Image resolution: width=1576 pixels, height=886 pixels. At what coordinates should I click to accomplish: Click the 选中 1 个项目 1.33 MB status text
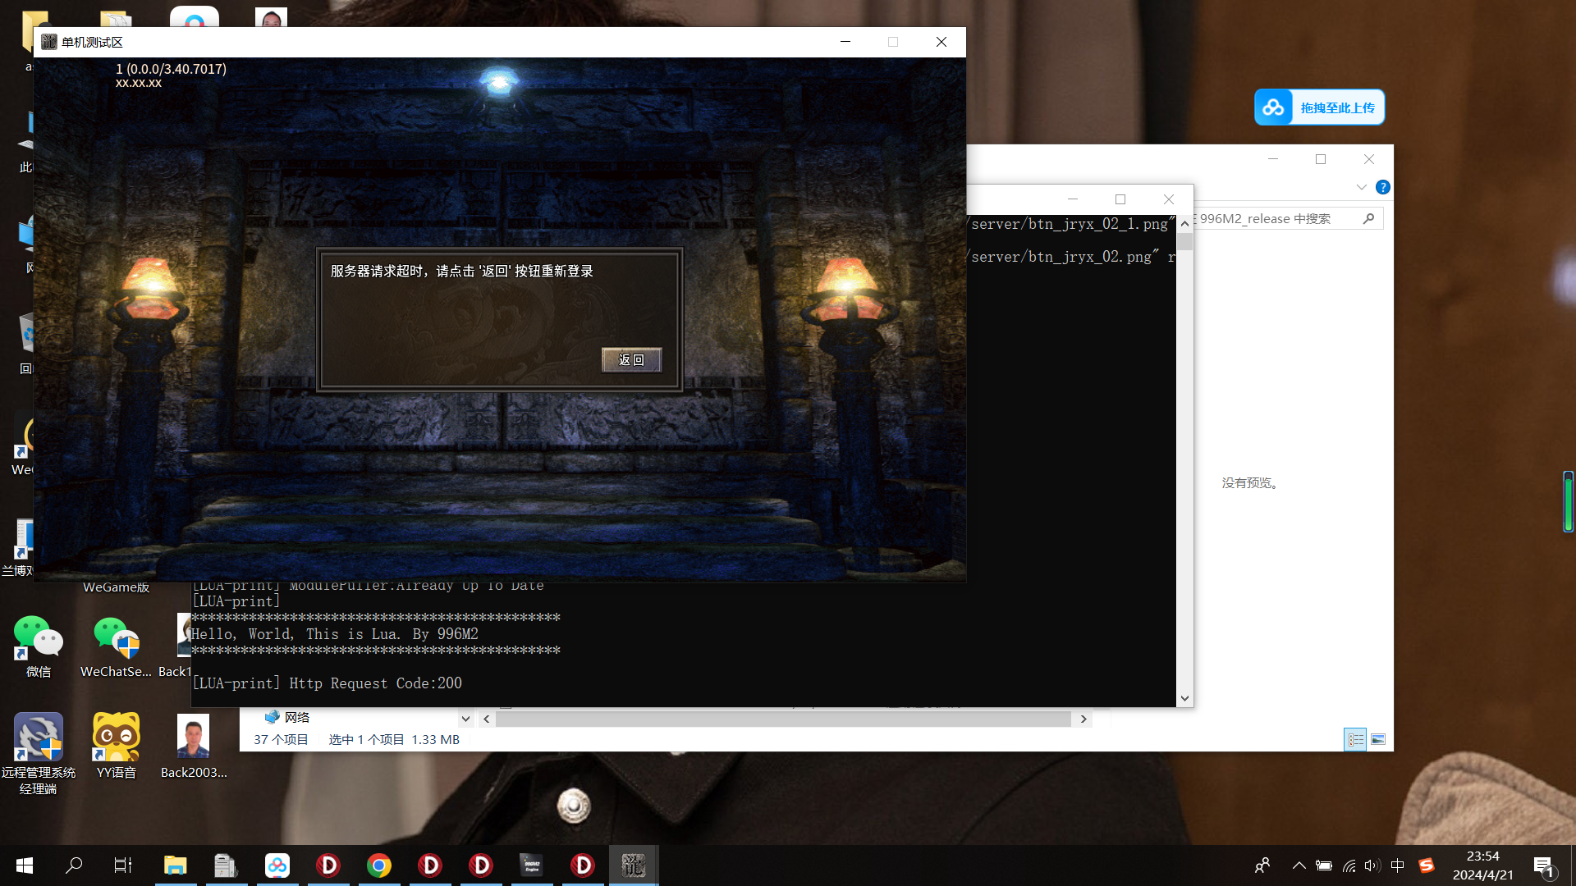(x=394, y=739)
